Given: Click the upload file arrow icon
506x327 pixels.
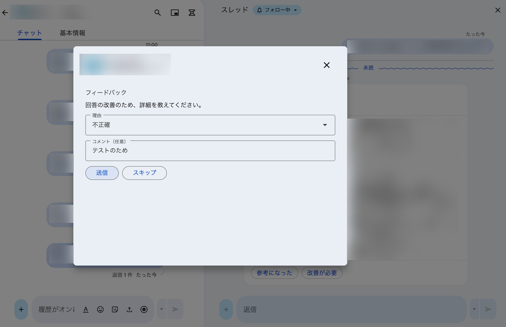Looking at the screenshot, I should [x=129, y=310].
